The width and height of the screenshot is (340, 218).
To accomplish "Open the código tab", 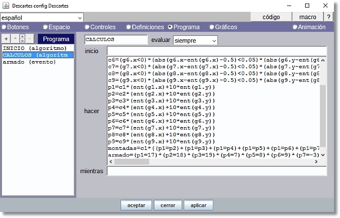I will point(271,17).
